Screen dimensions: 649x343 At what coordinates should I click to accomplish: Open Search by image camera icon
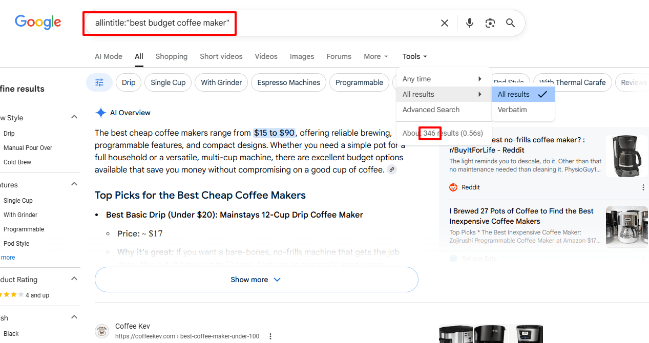pos(490,23)
